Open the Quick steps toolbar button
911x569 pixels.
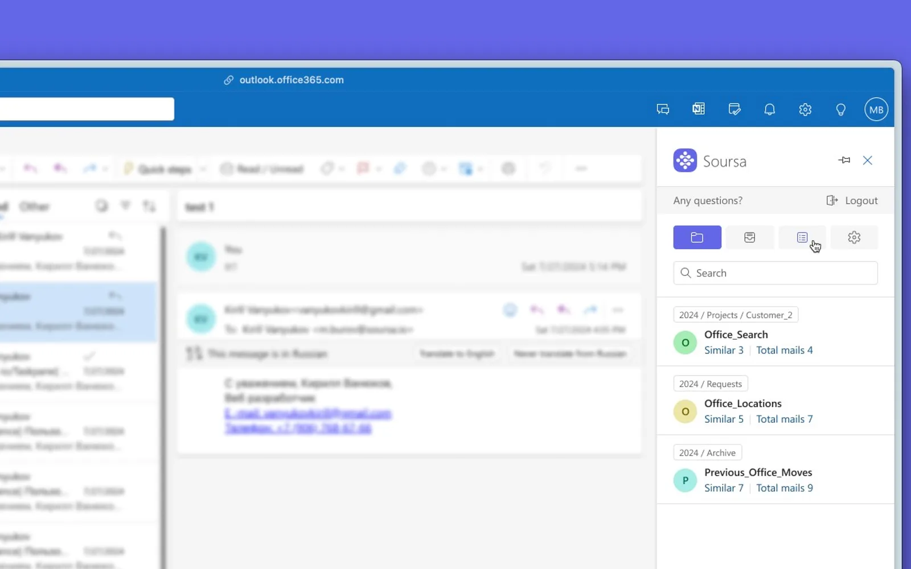(x=158, y=169)
